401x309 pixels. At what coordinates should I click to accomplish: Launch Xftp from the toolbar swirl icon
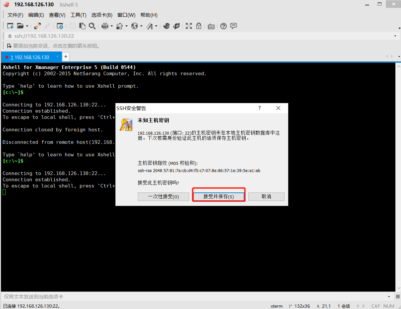pyautogui.click(x=166, y=26)
